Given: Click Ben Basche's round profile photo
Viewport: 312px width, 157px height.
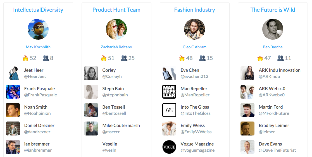Looking at the screenshot, I should click(273, 29).
